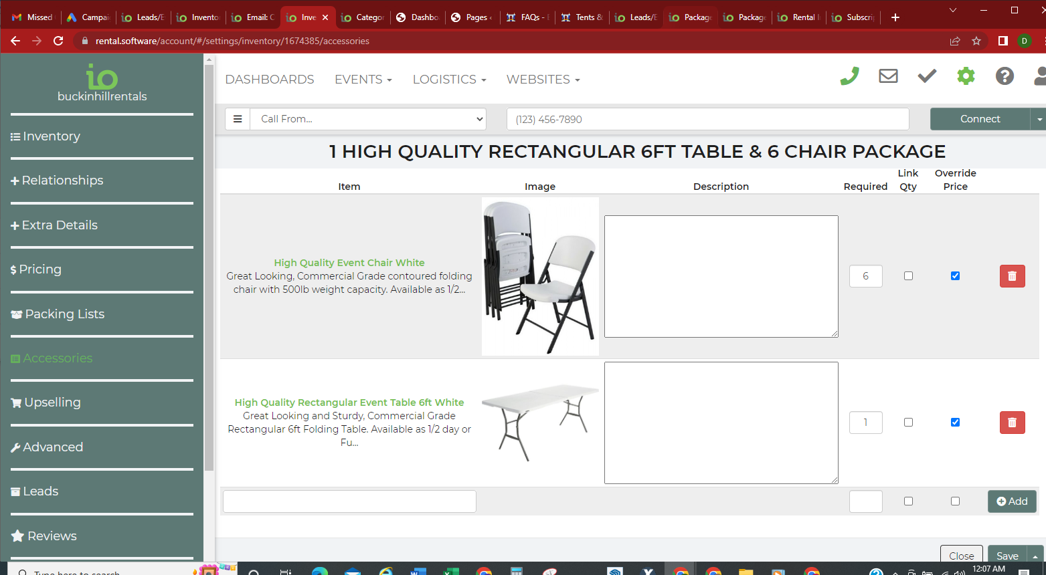Go to DASHBOARDS in top navigation
This screenshot has width=1046, height=575.
point(270,80)
